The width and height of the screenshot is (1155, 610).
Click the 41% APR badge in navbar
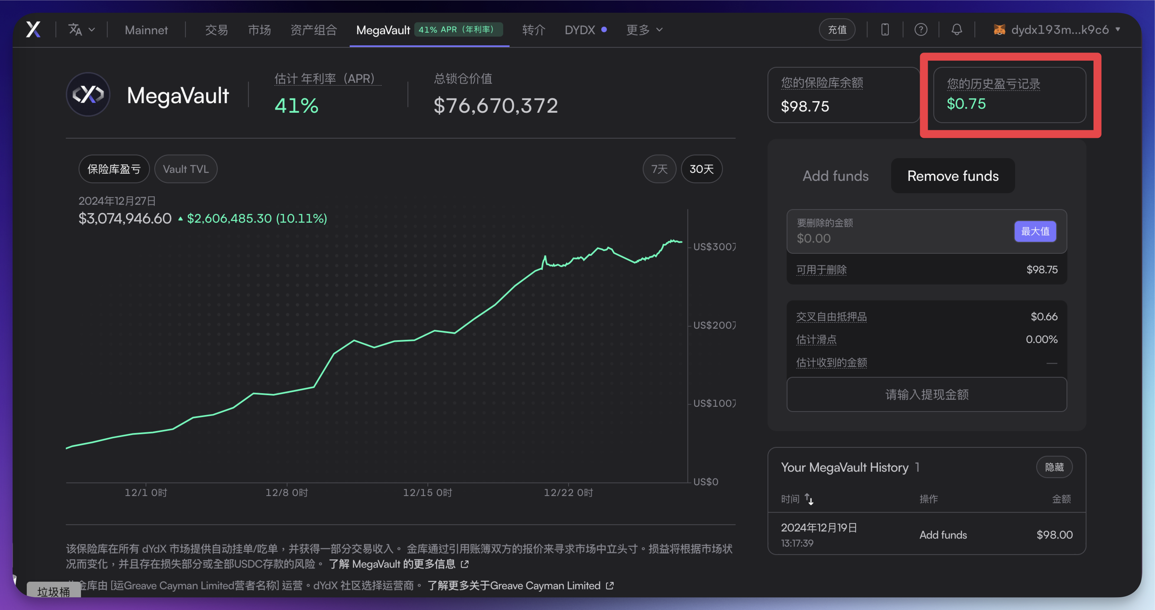click(x=458, y=29)
